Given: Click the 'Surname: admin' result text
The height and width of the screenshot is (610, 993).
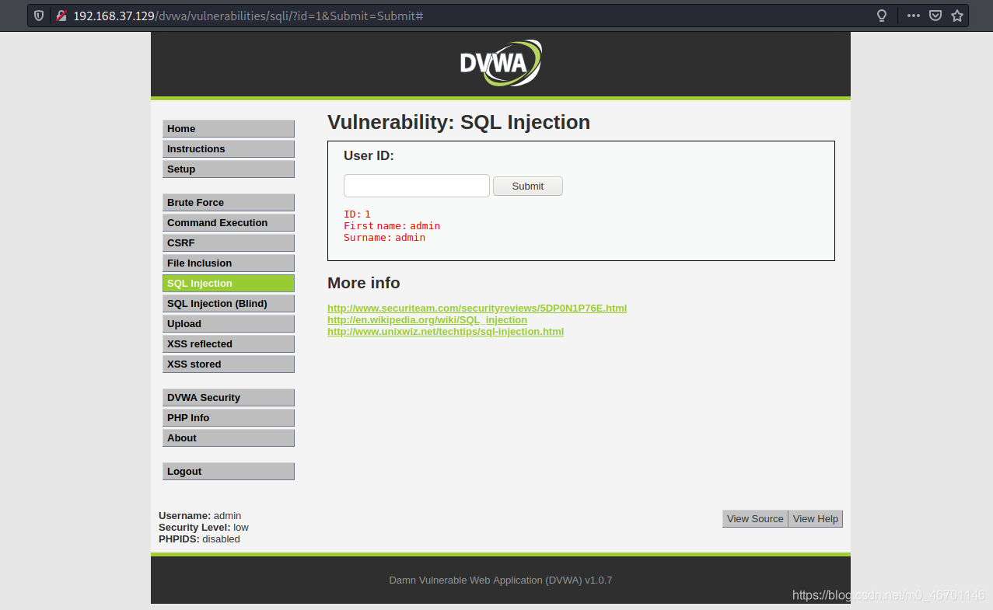Looking at the screenshot, I should pos(384,238).
